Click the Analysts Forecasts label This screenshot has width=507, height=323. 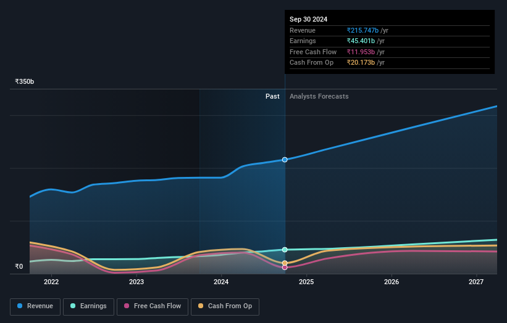319,97
